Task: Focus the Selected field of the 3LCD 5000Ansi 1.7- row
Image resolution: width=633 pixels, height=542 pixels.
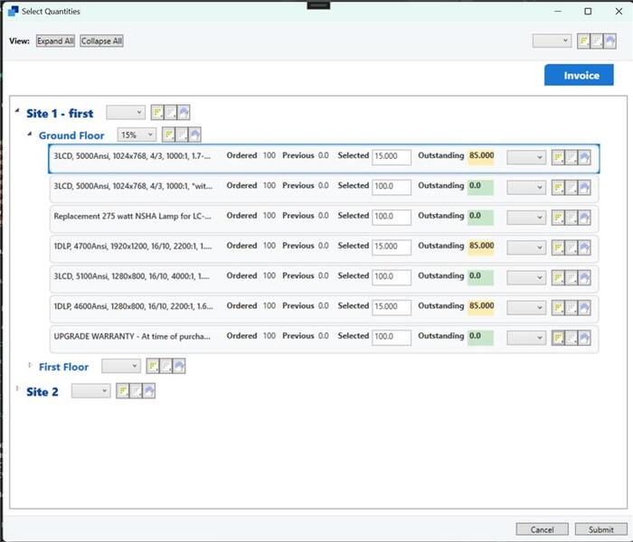Action: [x=392, y=157]
